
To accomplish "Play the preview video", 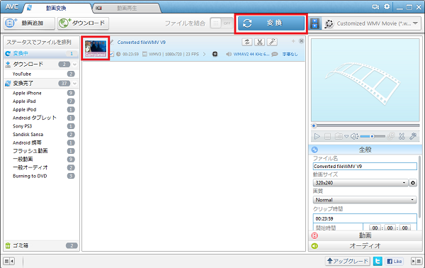I will click(317, 136).
